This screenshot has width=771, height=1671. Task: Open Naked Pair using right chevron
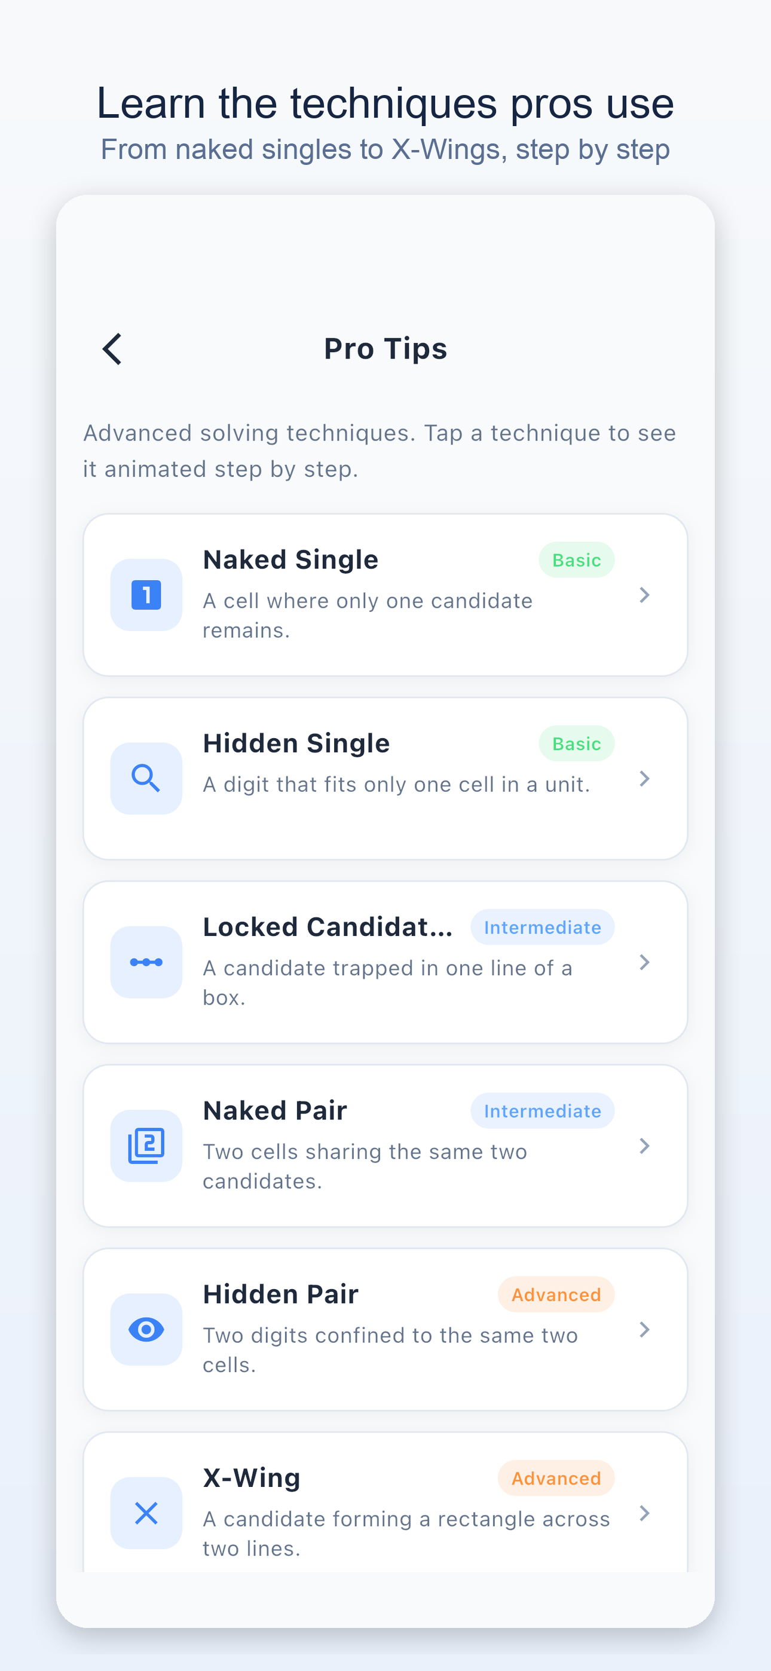click(x=644, y=1146)
